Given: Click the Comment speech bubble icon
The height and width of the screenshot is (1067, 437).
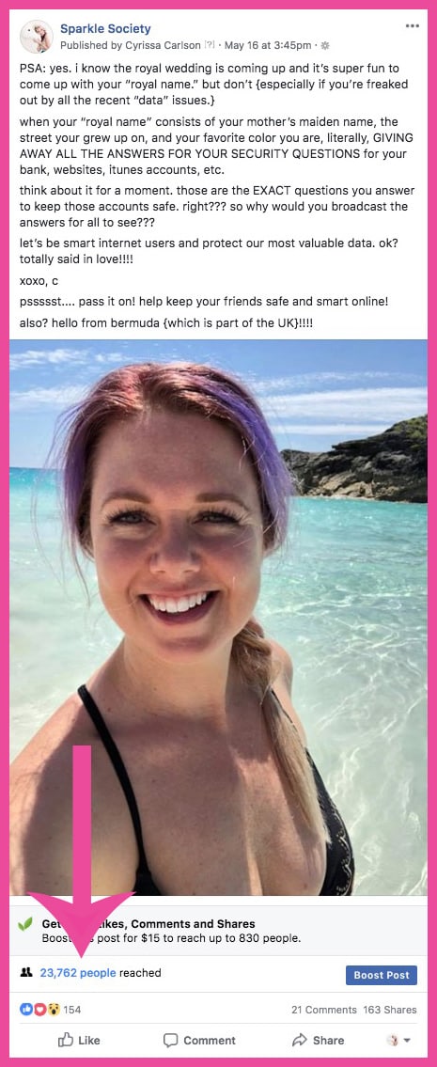Looking at the screenshot, I should 170,1041.
